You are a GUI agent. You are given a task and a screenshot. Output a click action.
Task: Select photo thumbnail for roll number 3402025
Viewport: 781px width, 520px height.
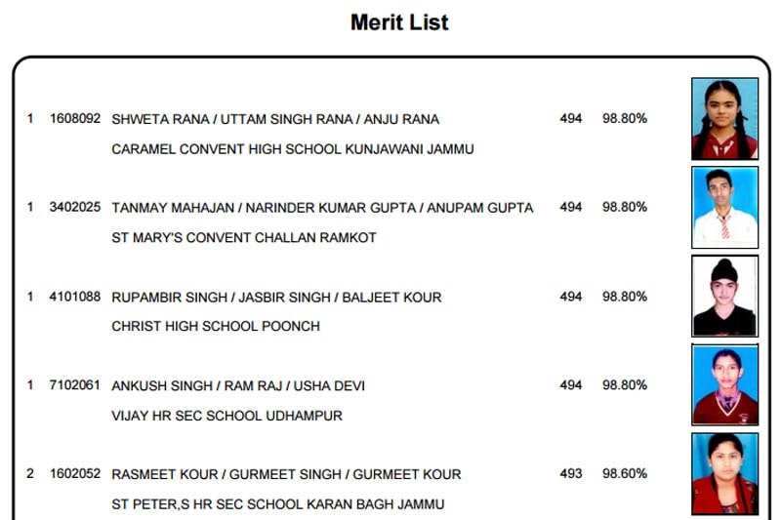point(724,207)
